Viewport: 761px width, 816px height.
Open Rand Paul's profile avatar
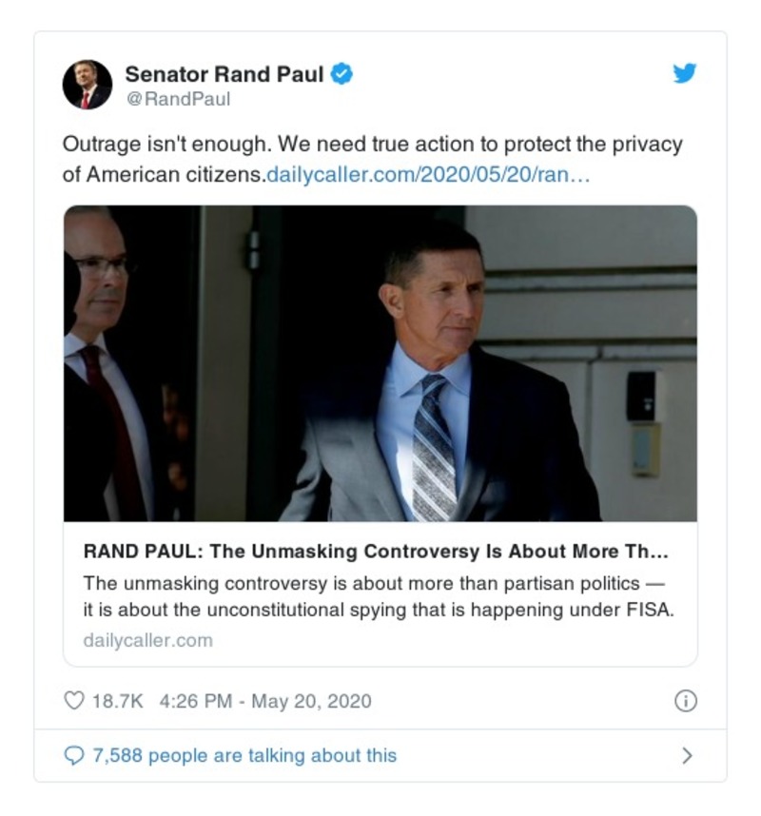click(87, 85)
